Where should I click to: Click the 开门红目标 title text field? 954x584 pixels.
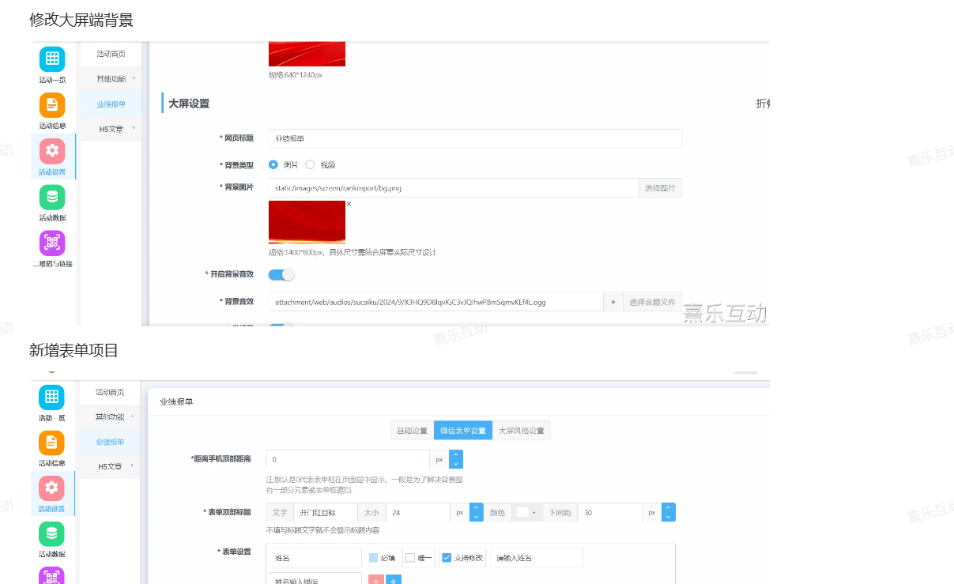325,512
